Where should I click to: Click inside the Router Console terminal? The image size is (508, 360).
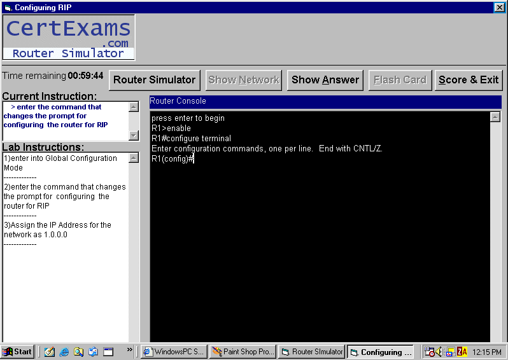tap(318, 242)
